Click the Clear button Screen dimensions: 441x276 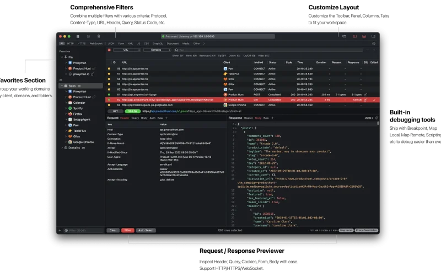coord(113,230)
